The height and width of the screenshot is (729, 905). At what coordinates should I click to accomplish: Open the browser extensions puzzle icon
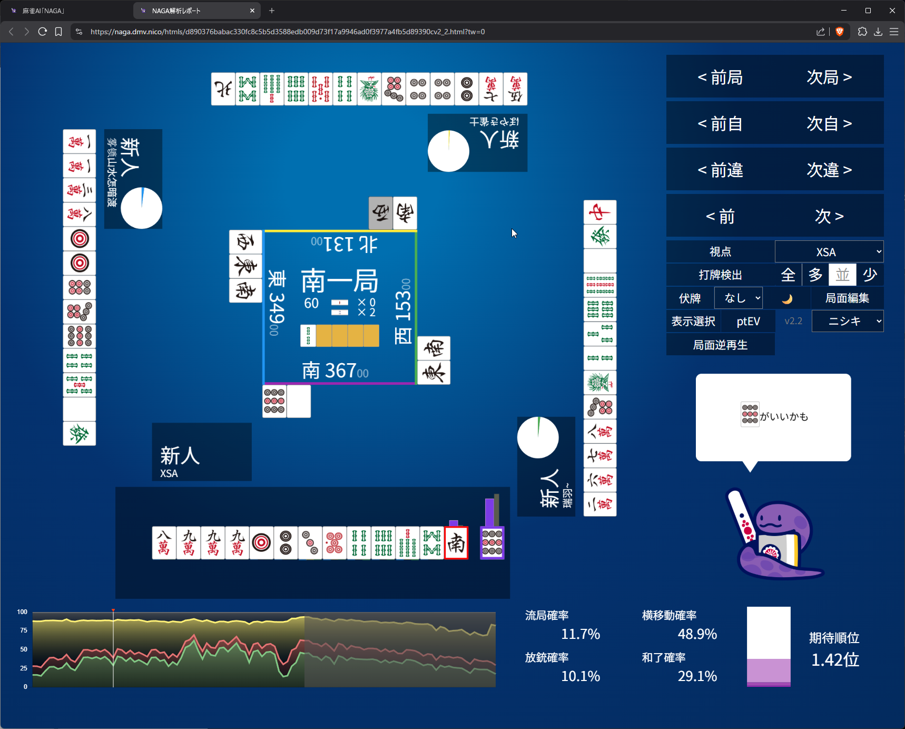tap(862, 32)
